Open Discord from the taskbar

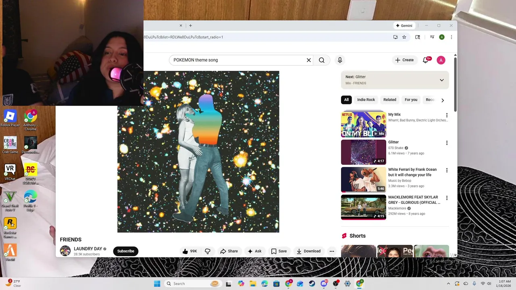pos(324,284)
